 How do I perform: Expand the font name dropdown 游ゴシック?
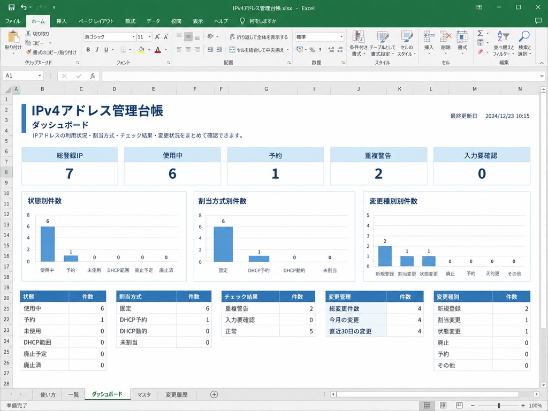click(133, 37)
